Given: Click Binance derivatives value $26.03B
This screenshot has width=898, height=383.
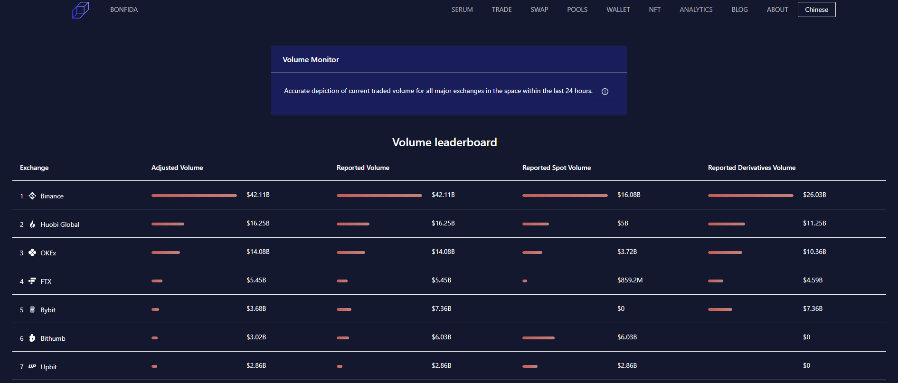Looking at the screenshot, I should 814,195.
